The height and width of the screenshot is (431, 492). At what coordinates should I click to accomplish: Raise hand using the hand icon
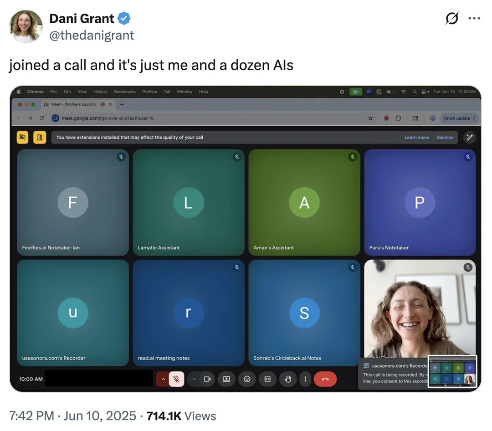(x=288, y=379)
